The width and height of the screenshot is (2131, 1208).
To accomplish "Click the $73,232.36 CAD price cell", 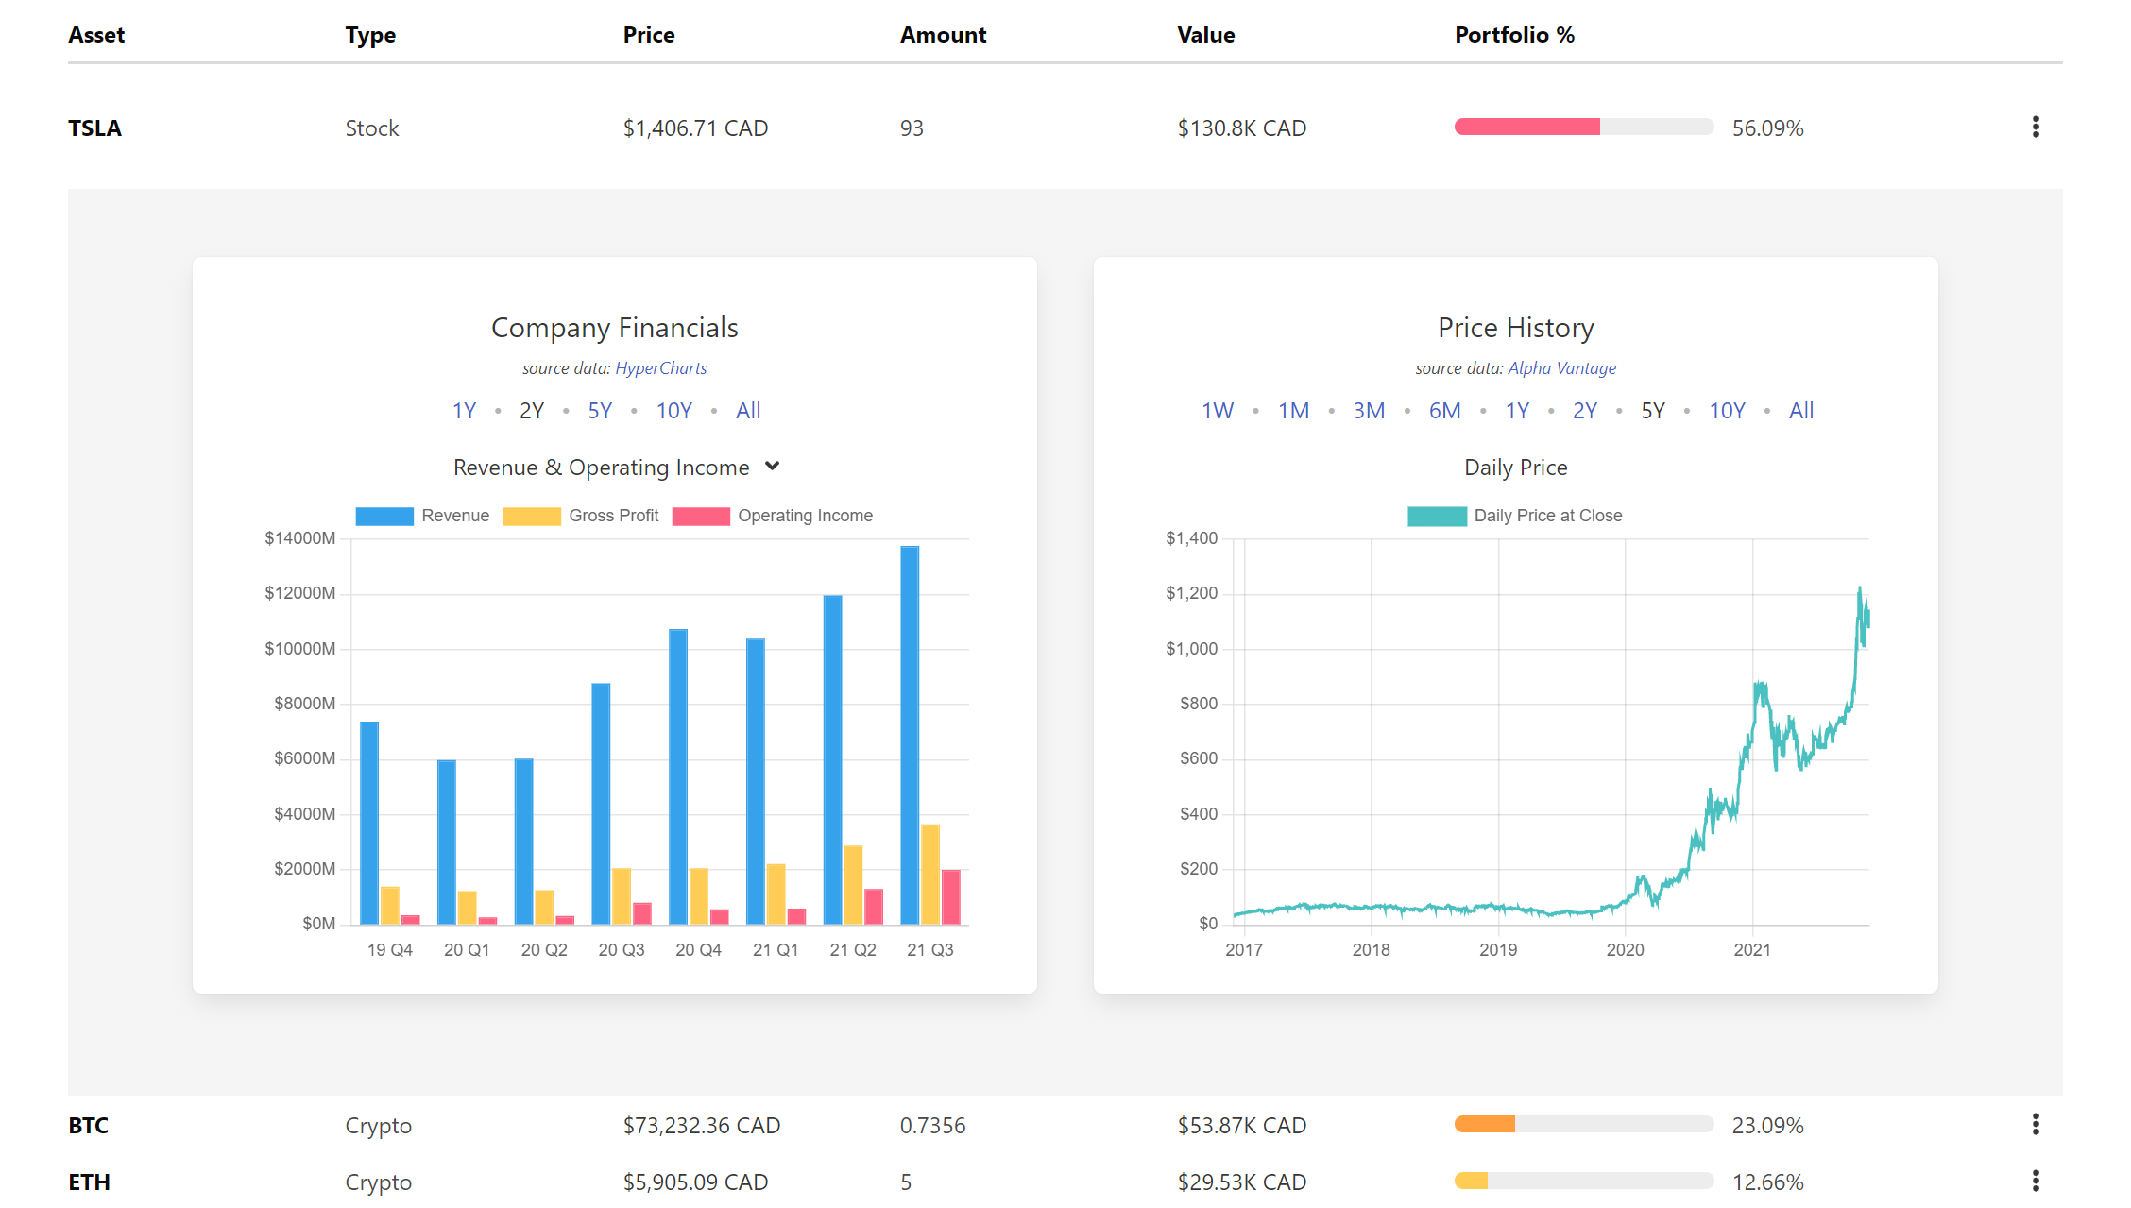I will [x=702, y=1125].
